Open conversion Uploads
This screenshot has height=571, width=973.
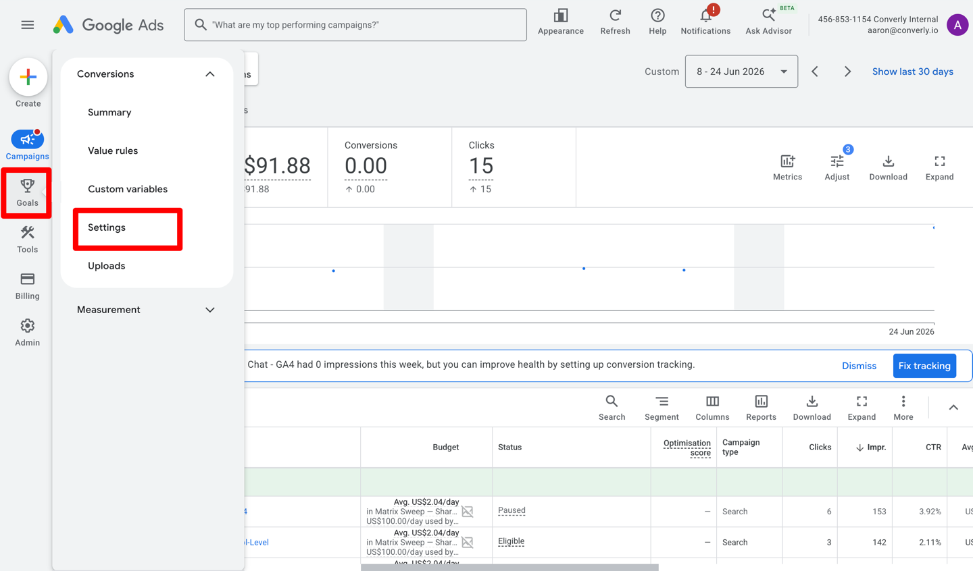click(x=107, y=266)
